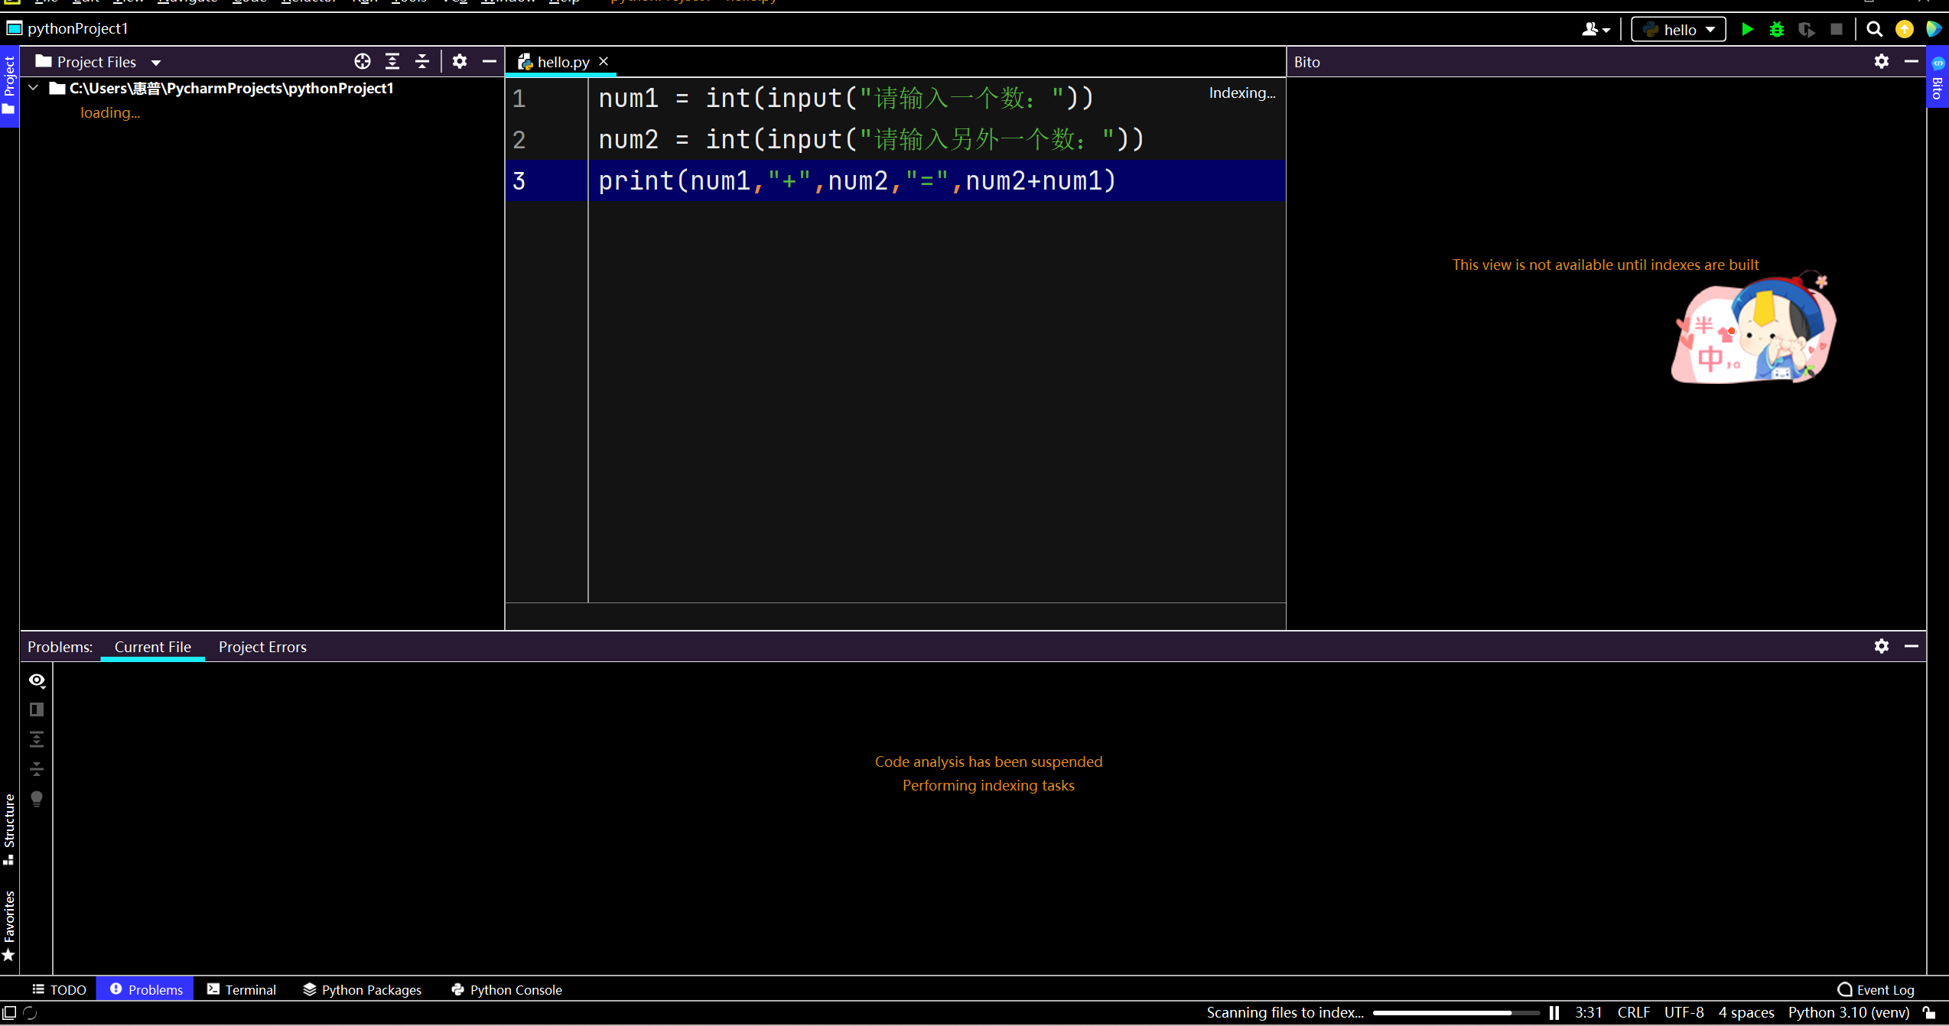Start debugging with the green bug icon
This screenshot has width=1949, height=1026.
(1777, 30)
